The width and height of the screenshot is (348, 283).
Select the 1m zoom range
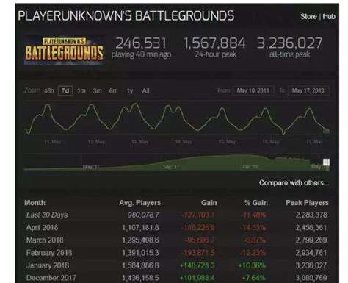click(x=81, y=91)
